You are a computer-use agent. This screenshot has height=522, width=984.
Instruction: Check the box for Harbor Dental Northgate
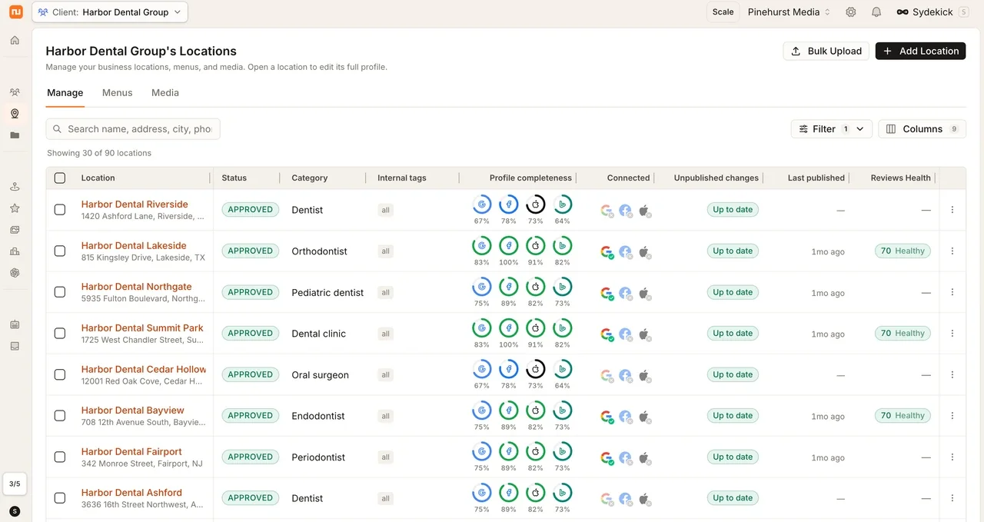[x=60, y=292]
